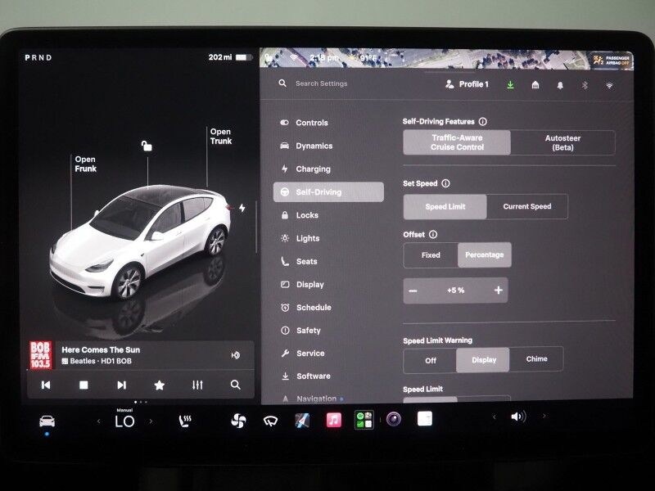Tap Open Frunk on car view
The width and height of the screenshot is (655, 491).
point(86,164)
